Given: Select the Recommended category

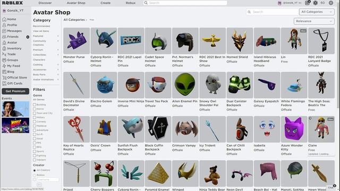Looking at the screenshot, I should point(41,26).
